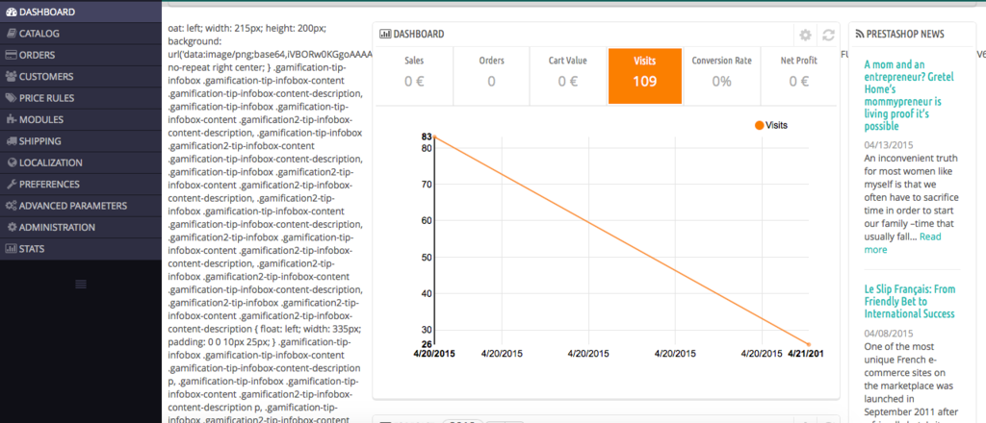Click the Catalog book icon
Image resolution: width=986 pixels, height=423 pixels.
point(11,34)
